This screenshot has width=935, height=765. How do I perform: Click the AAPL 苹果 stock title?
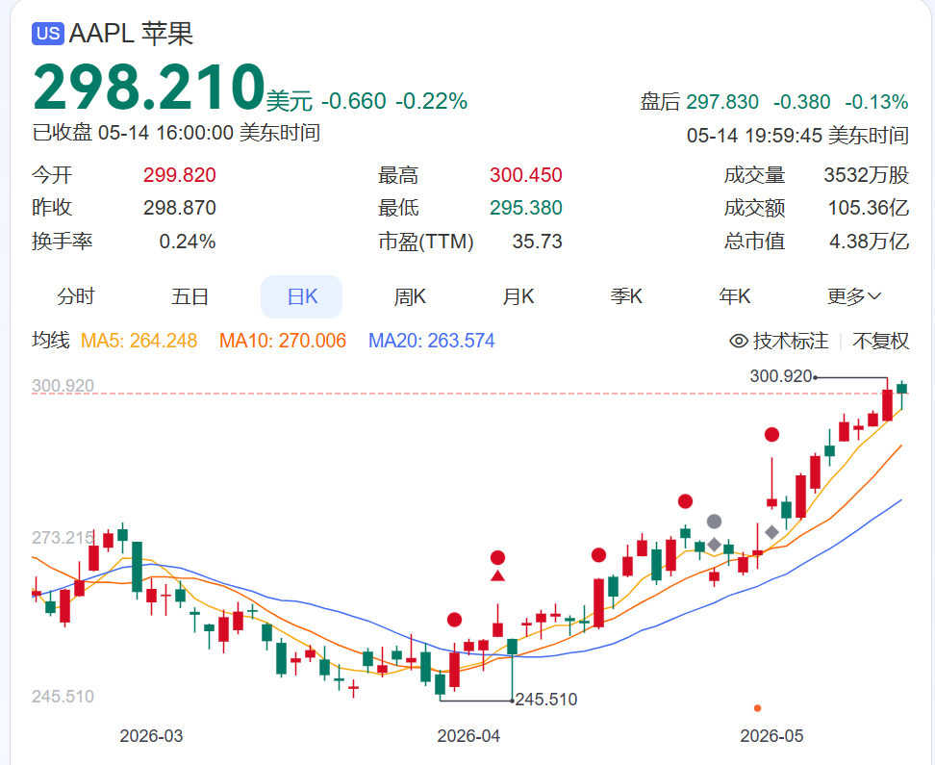coord(131,34)
